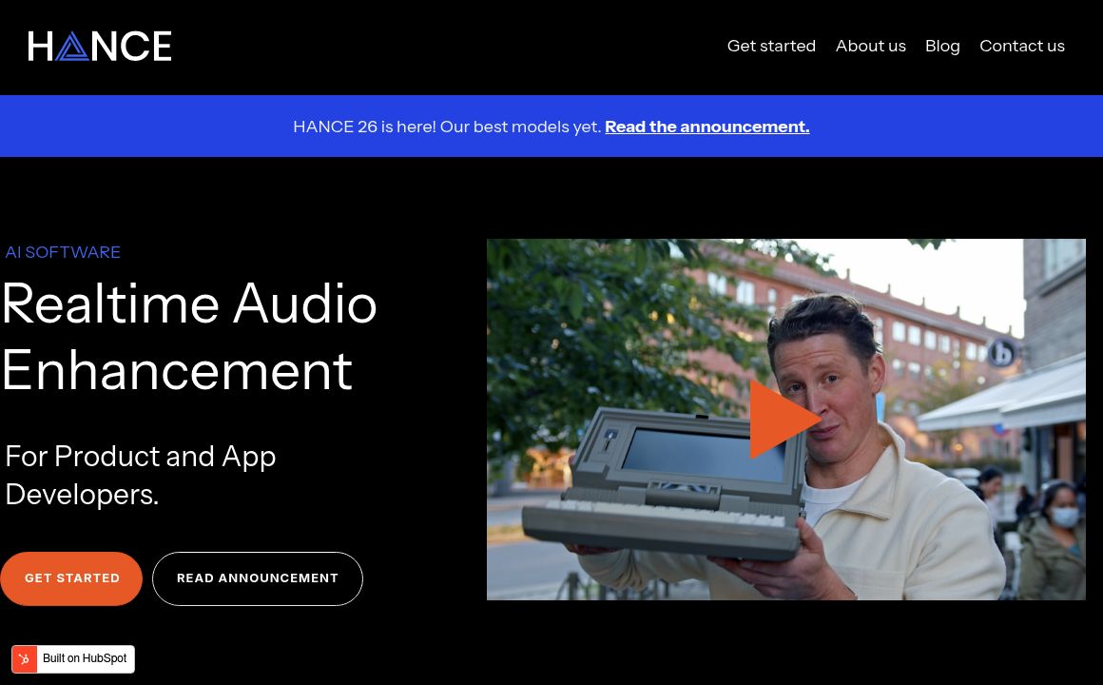
Task: Go to the About us page
Action: [870, 46]
